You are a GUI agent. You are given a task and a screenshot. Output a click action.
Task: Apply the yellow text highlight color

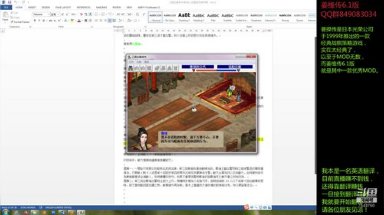point(72,21)
